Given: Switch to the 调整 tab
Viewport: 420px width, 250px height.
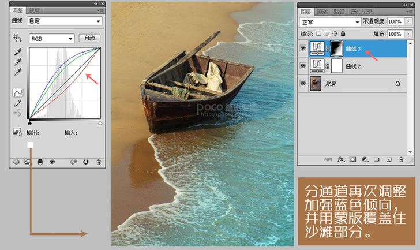Looking at the screenshot, I should click(17, 10).
